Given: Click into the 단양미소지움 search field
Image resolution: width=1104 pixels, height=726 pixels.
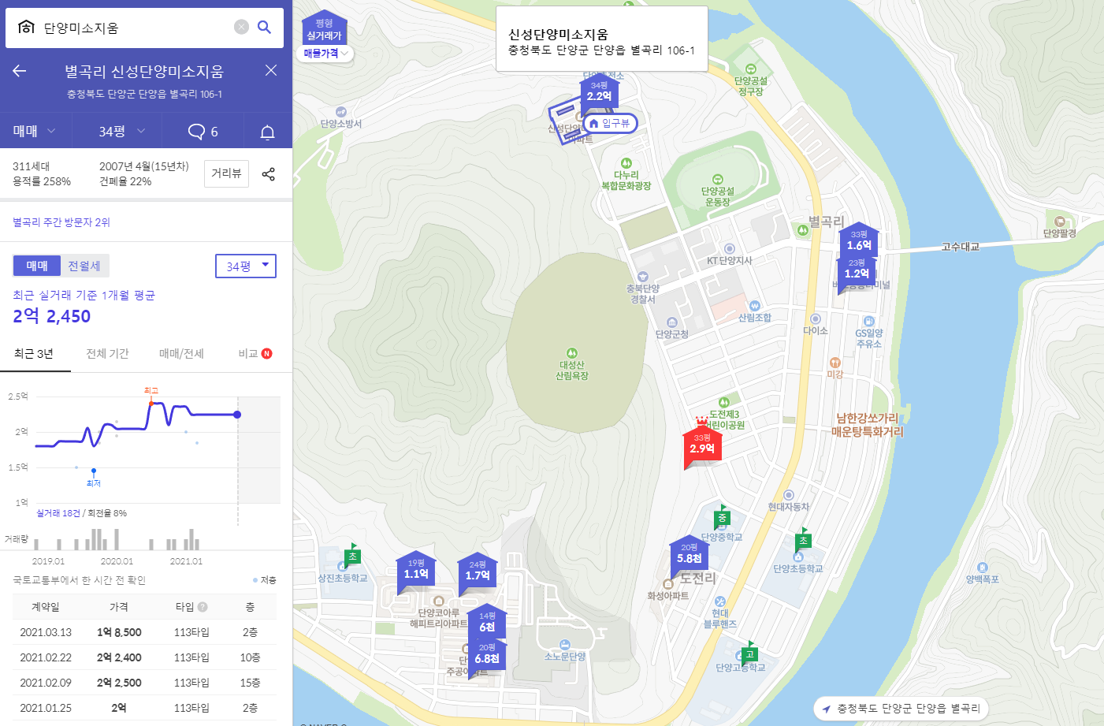Looking at the screenshot, I should coord(134,28).
